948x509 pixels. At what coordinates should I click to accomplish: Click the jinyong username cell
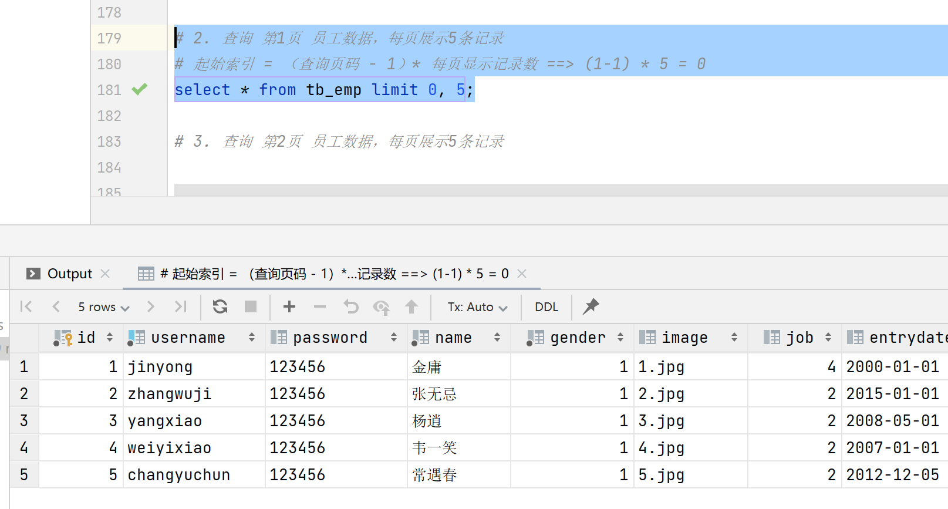coord(194,367)
